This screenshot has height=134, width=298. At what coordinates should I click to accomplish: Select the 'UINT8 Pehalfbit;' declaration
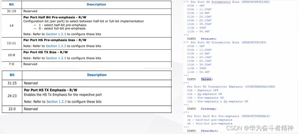(203, 131)
